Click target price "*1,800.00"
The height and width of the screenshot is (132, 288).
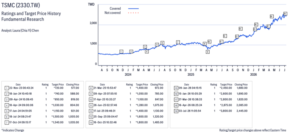click(142, 122)
